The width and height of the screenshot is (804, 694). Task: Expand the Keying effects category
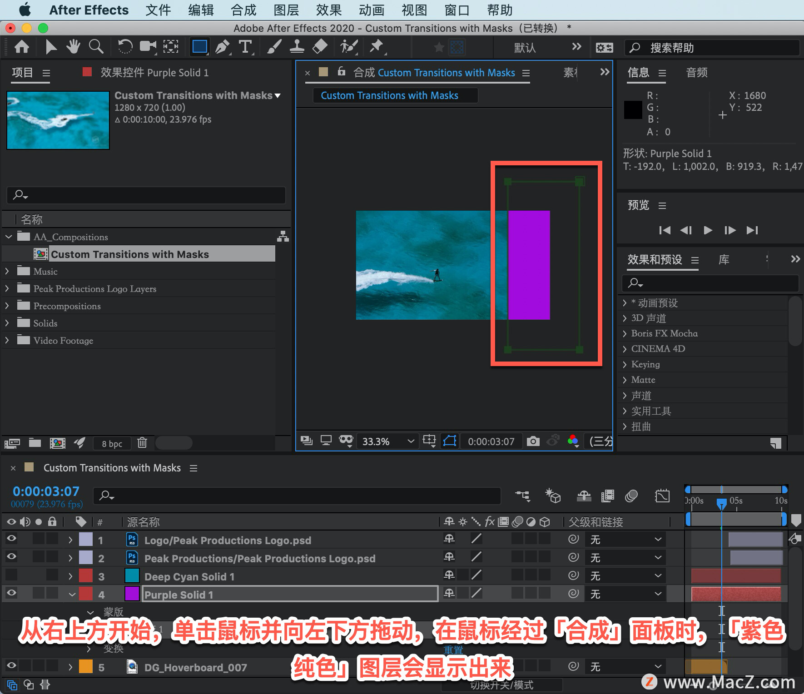pos(625,364)
